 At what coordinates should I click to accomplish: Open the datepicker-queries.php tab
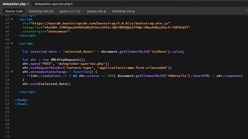click(x=52, y=4)
